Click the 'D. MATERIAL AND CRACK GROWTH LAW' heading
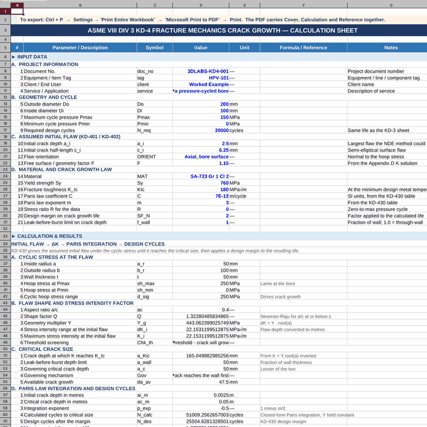 (x=61, y=169)
